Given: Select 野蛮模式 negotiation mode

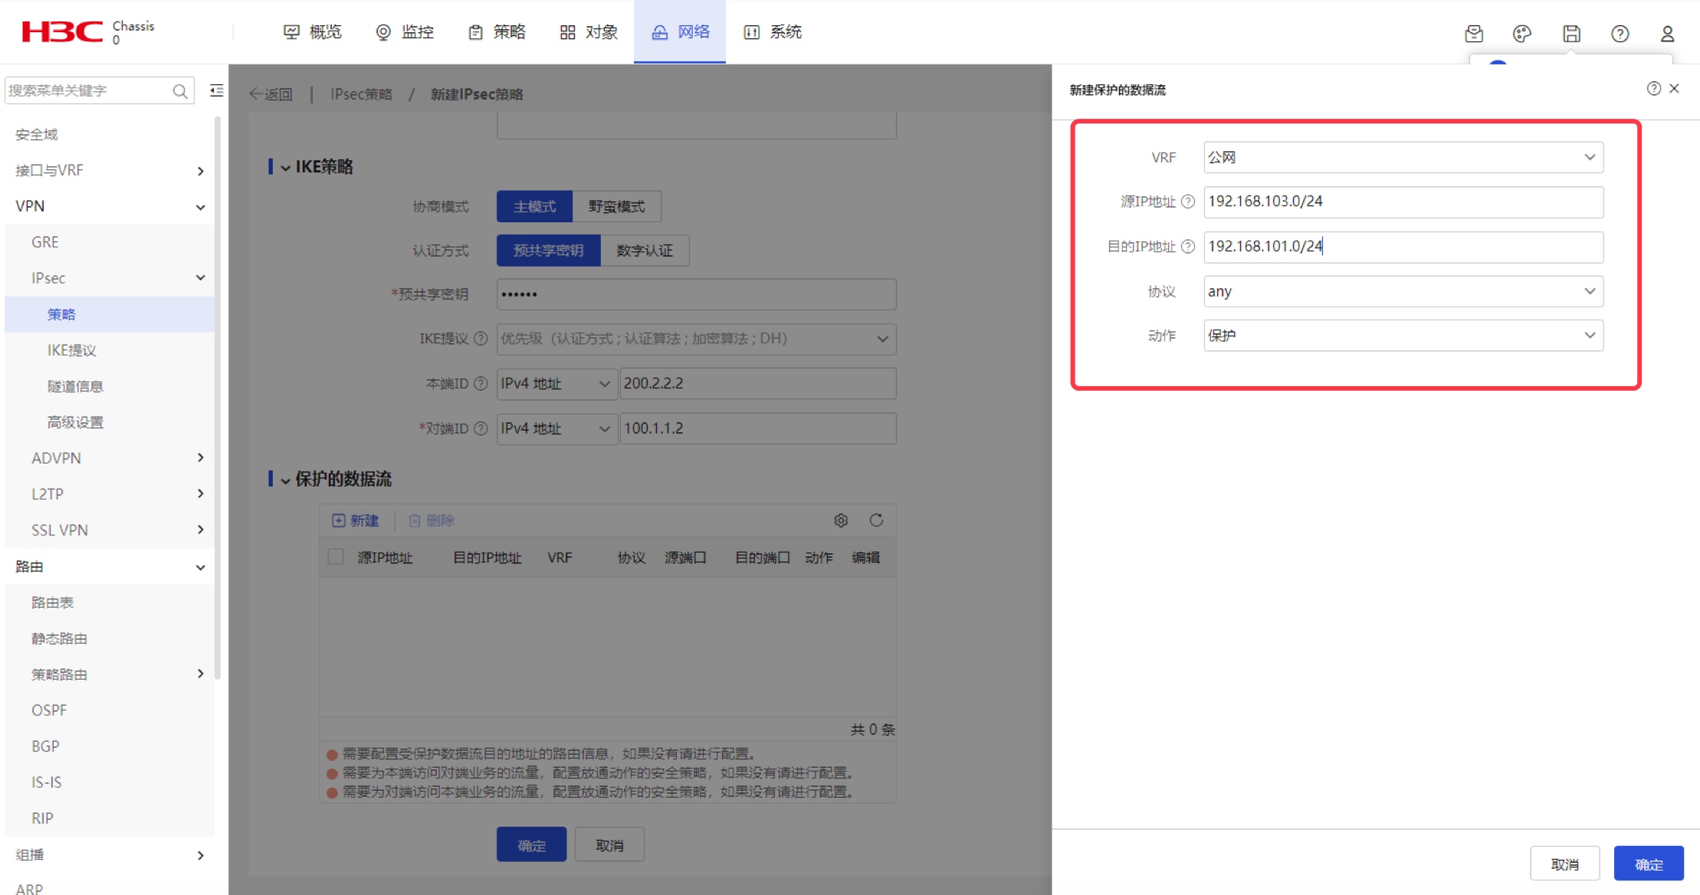Looking at the screenshot, I should coord(616,207).
